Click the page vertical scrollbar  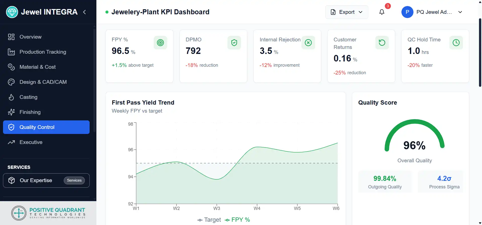(480, 53)
